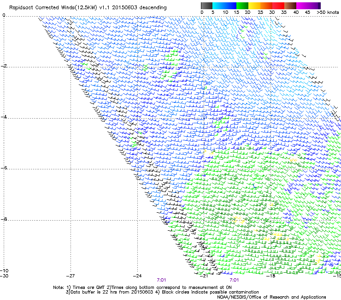
Task: Click the blue 10-15 knots color swatch
Action: pyautogui.click(x=230, y=6)
